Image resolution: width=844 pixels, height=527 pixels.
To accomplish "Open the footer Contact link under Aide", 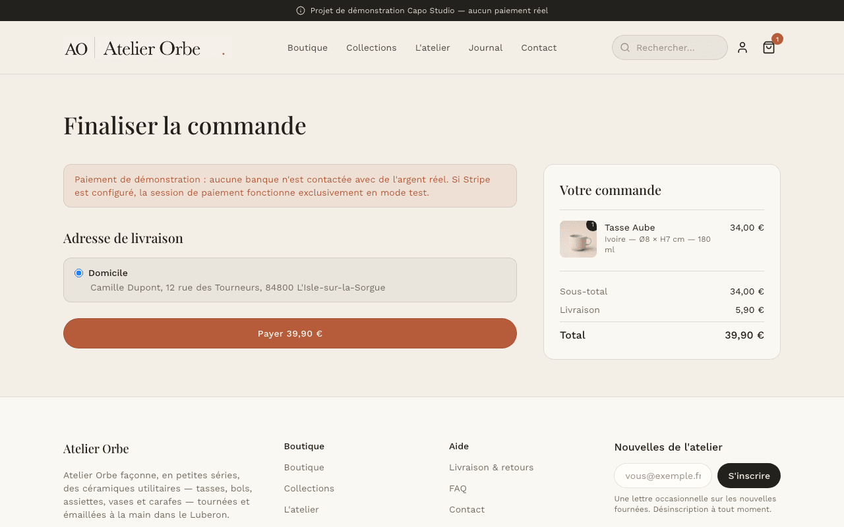I will pos(467,509).
